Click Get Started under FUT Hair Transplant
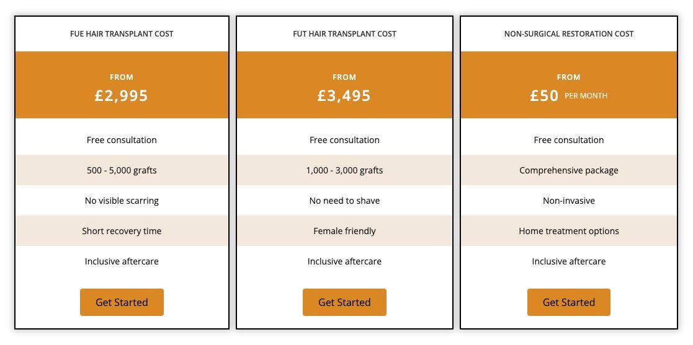The width and height of the screenshot is (693, 345). (x=344, y=302)
